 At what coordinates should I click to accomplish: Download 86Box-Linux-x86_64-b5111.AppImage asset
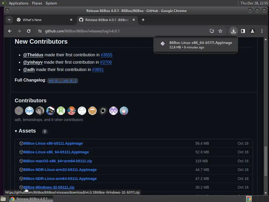56,152
